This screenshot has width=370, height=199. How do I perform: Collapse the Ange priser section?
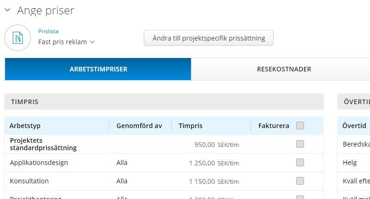pyautogui.click(x=7, y=10)
